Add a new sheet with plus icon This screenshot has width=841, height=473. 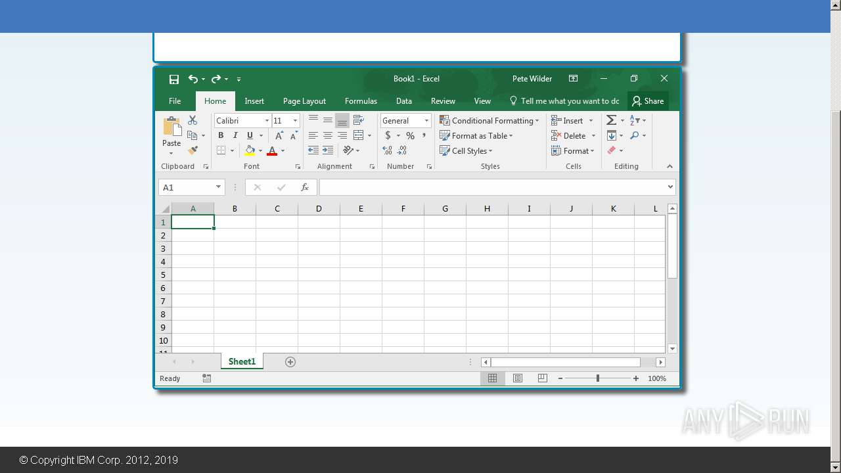[290, 362]
